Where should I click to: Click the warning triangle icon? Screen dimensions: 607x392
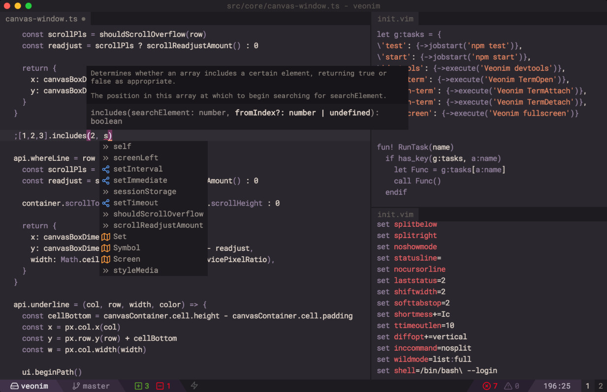(509, 386)
